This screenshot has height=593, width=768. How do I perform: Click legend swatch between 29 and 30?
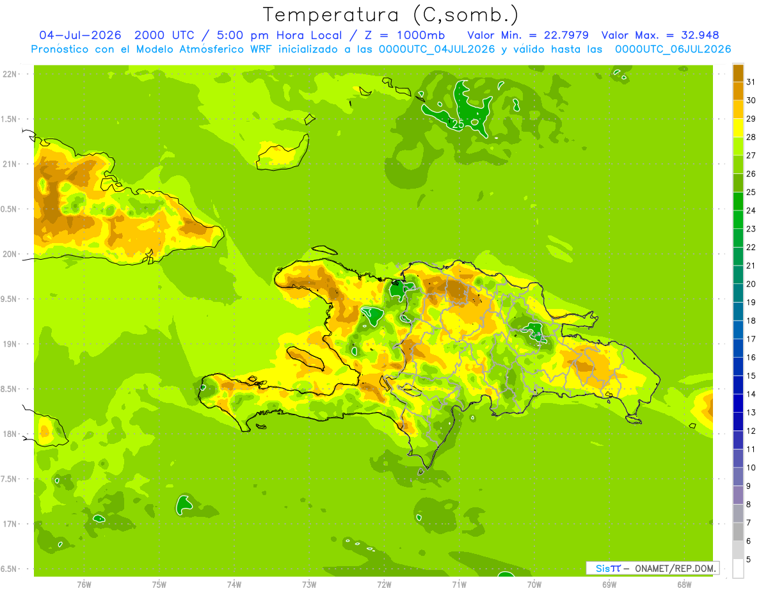(x=738, y=109)
